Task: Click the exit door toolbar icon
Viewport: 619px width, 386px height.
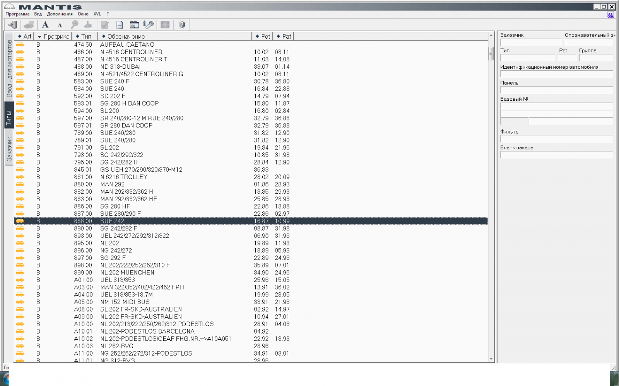Action: click(x=13, y=25)
